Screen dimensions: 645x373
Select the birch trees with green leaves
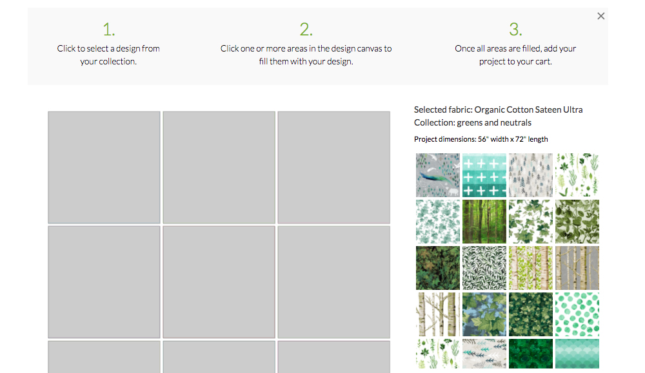(531, 267)
